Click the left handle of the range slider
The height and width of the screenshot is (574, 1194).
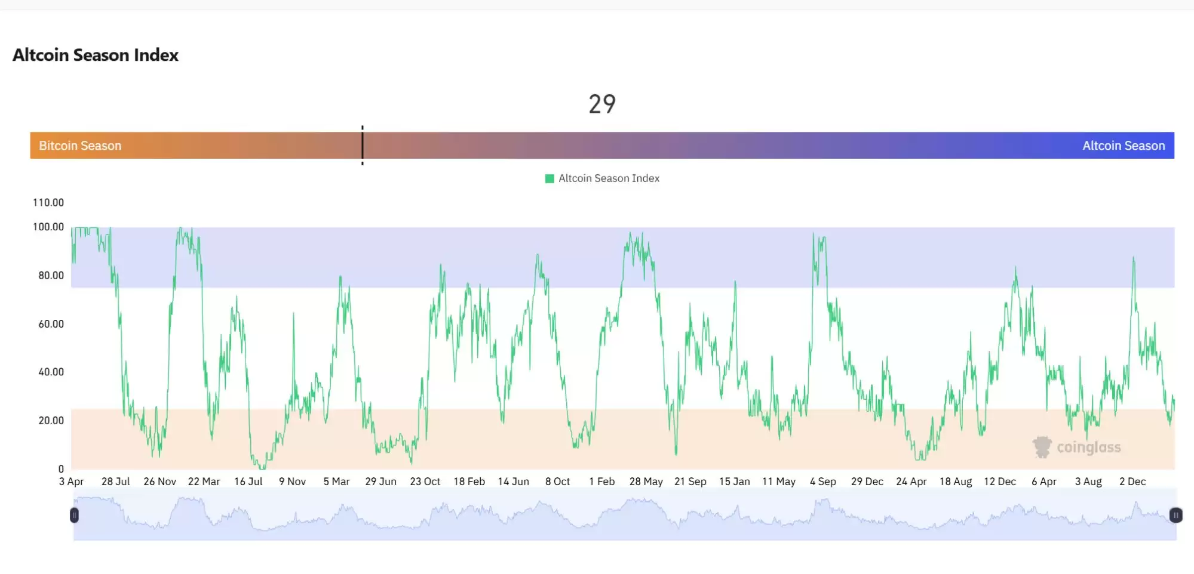click(74, 515)
